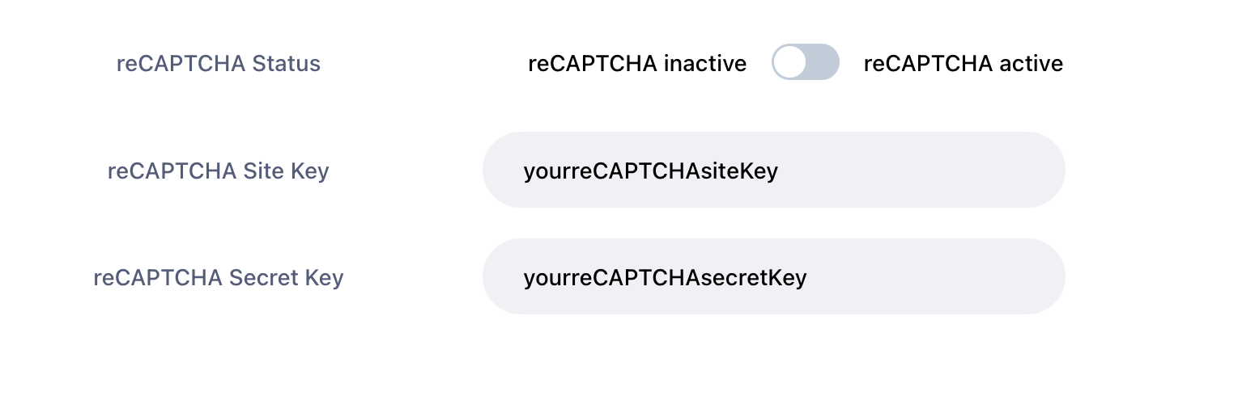Select the "reCAPTCHA active" option label
Image resolution: width=1255 pixels, height=396 pixels.
tap(963, 63)
